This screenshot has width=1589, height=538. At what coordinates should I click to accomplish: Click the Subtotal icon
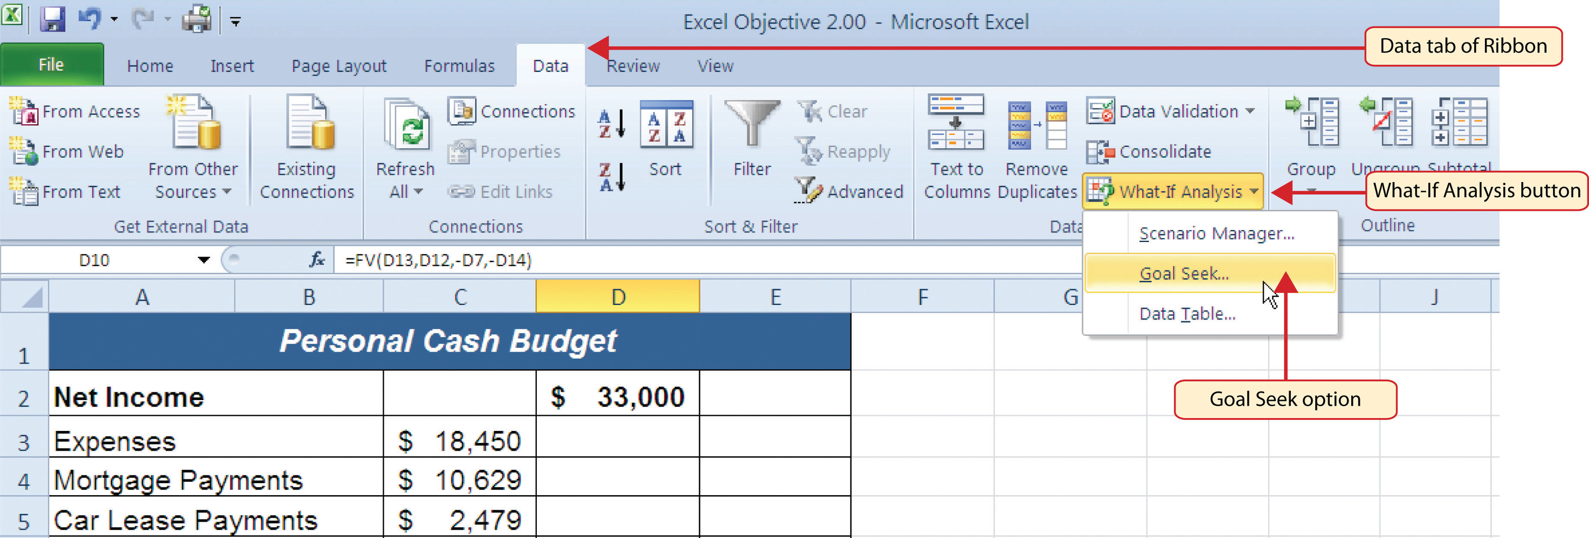coord(1460,122)
